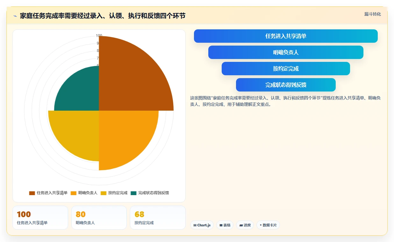Toggle 完成状态得到反馈 legend color box

pos(133,193)
